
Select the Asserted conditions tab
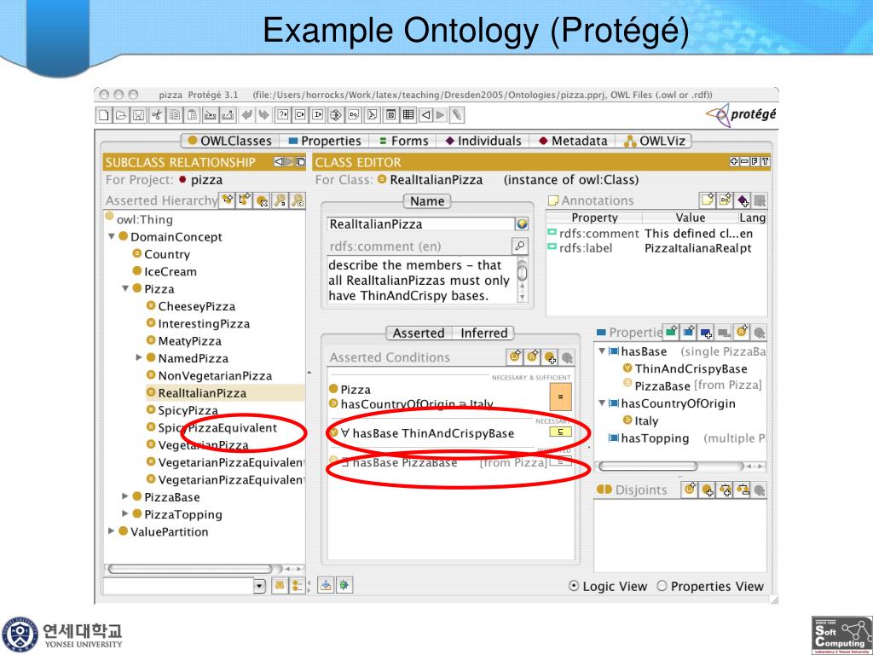coord(419,333)
